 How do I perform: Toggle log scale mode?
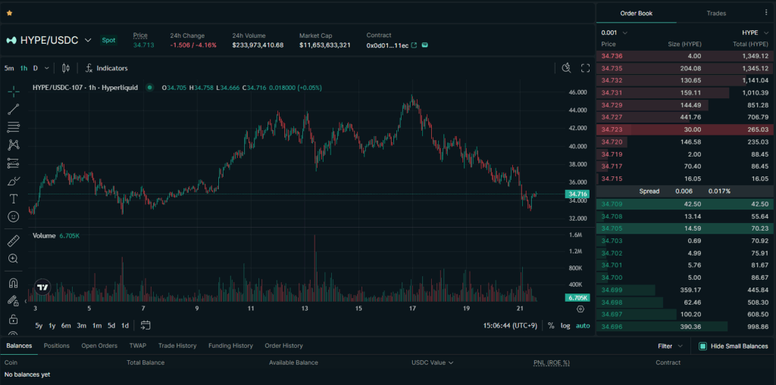pyautogui.click(x=565, y=326)
